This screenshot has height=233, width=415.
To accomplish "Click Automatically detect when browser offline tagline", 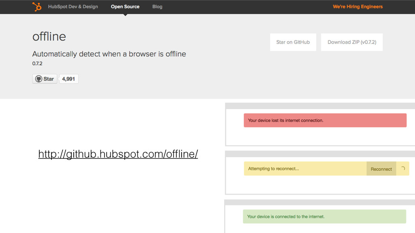I will click(x=109, y=54).
